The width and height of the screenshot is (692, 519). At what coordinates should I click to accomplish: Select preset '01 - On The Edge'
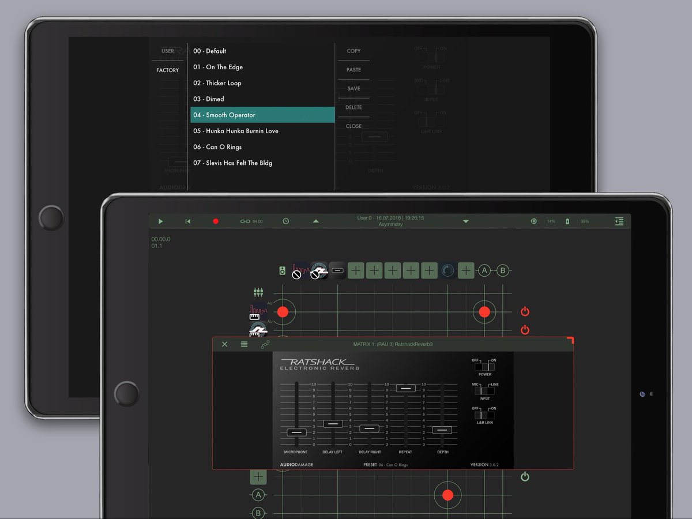pos(262,67)
